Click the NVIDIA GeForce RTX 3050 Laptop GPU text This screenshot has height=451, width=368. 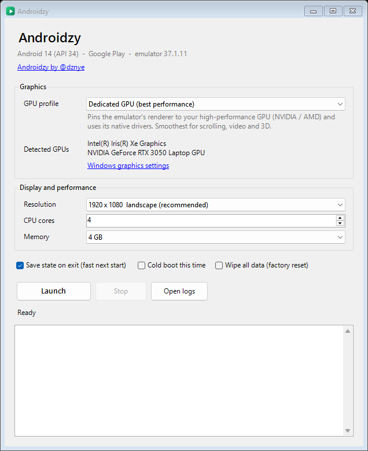coord(146,153)
